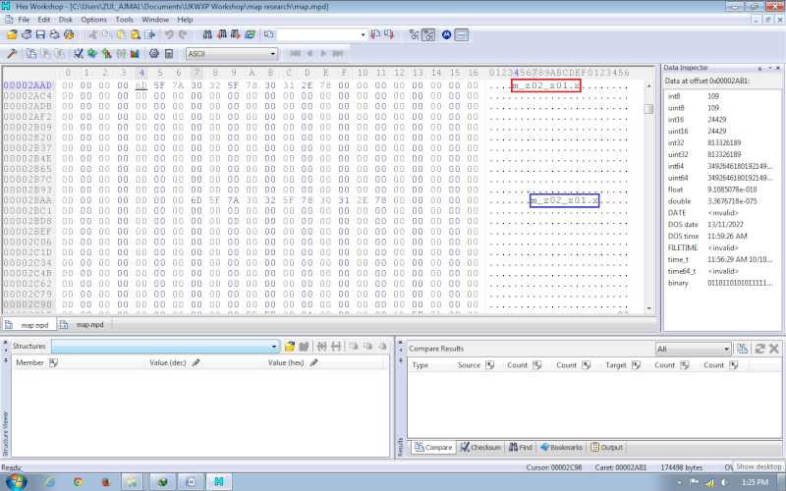The width and height of the screenshot is (786, 491).
Task: Click the character distribution bar chart icon
Action: [135, 53]
